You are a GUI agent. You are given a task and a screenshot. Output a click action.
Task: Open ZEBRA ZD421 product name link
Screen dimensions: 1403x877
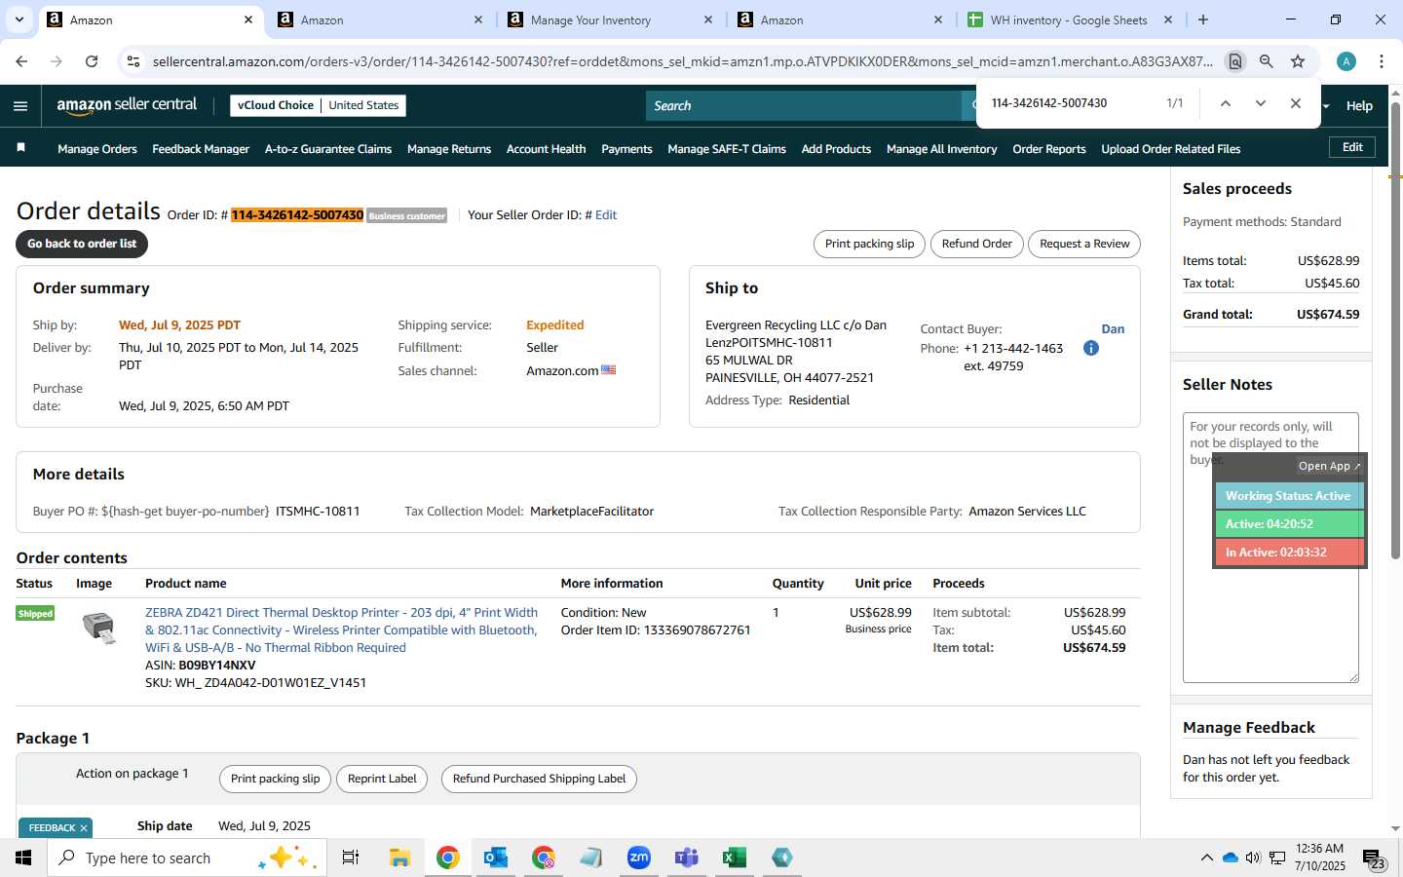pyautogui.click(x=341, y=630)
